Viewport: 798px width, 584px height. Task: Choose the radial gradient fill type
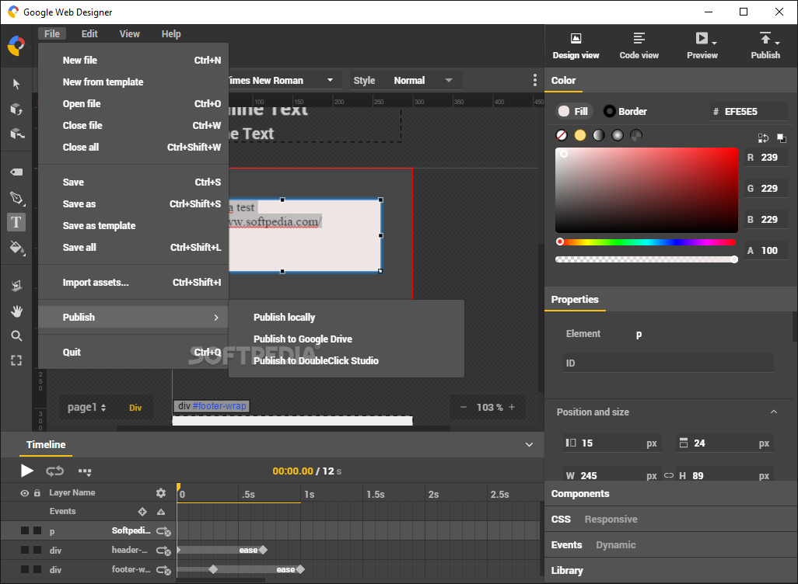point(618,135)
